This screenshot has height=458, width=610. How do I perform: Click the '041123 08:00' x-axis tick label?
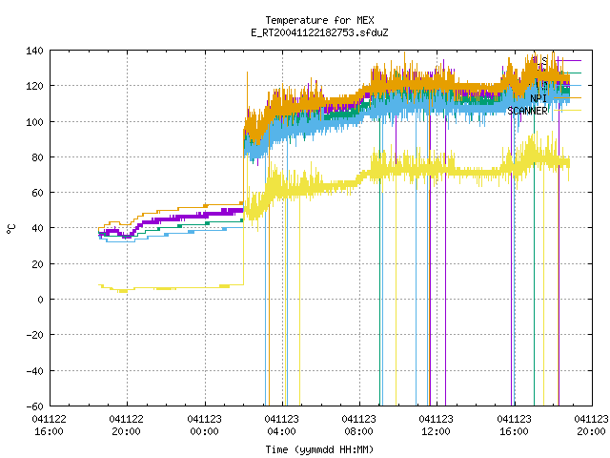[358, 426]
